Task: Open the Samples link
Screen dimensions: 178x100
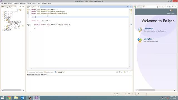Action: click(148, 39)
